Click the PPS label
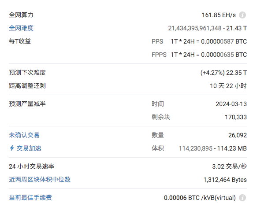Screen dimensions: 253x203 coord(157,41)
